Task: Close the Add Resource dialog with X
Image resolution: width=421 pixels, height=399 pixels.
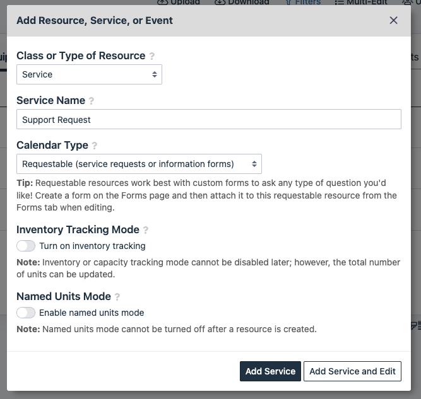Action: 394,20
